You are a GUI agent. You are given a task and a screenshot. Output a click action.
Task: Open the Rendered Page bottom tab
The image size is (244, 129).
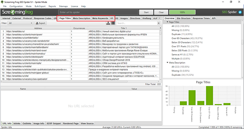[x=71, y=123]
